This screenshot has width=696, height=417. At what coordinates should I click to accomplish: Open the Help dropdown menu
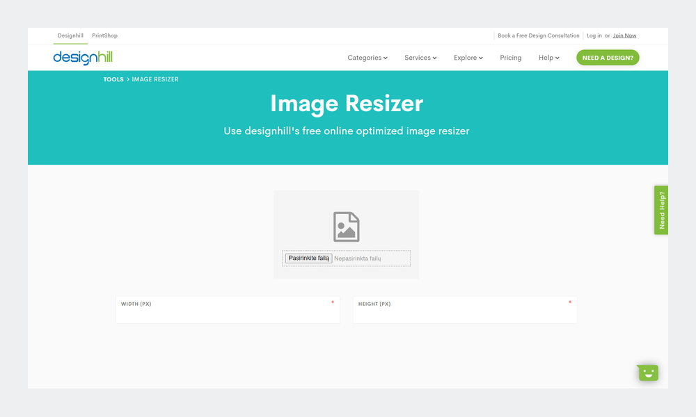(548, 58)
